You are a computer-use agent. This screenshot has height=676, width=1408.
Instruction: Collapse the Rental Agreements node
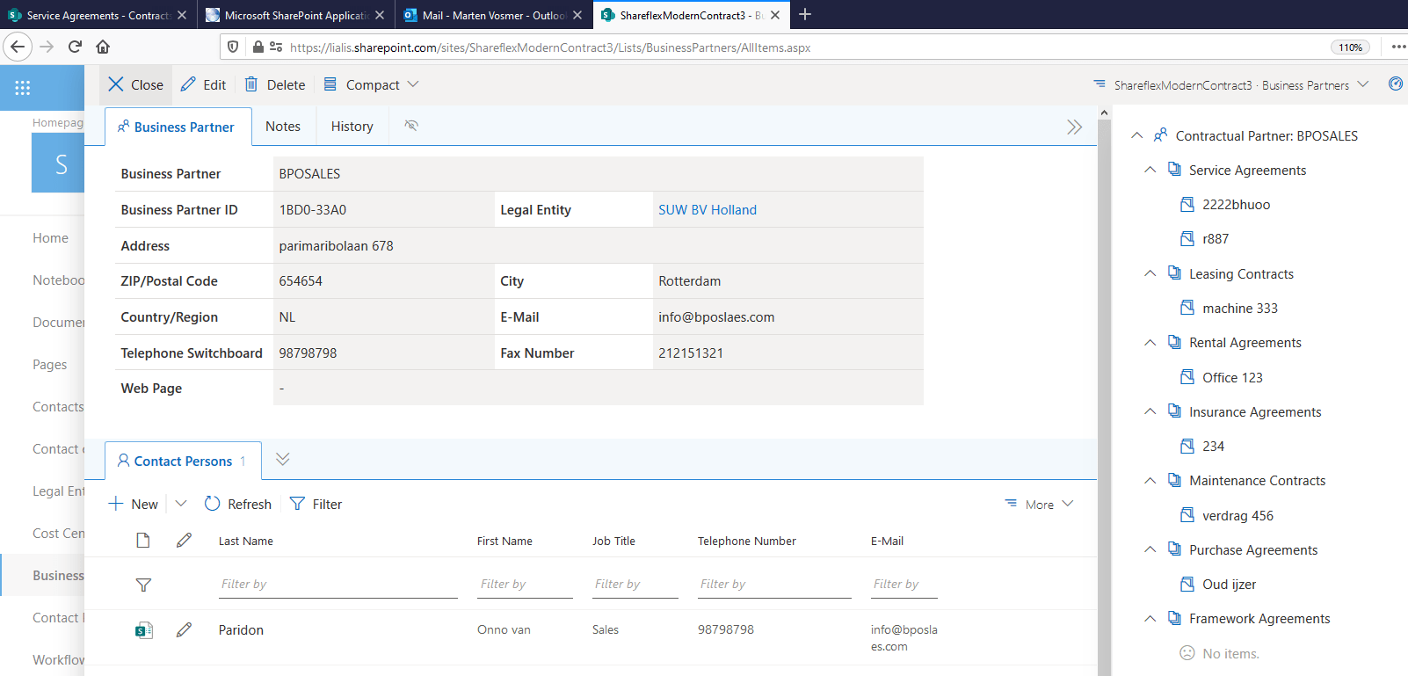pyautogui.click(x=1150, y=342)
